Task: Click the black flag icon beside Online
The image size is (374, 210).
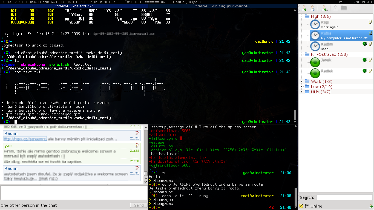Action: (x=307, y=206)
